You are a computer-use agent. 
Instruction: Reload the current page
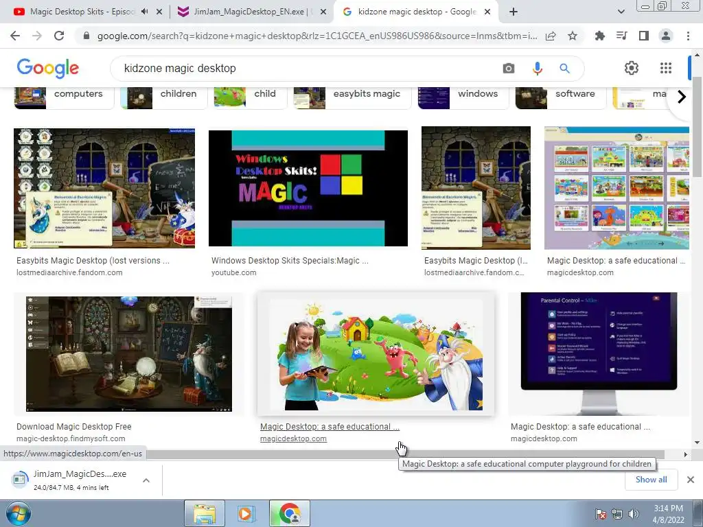tap(59, 36)
